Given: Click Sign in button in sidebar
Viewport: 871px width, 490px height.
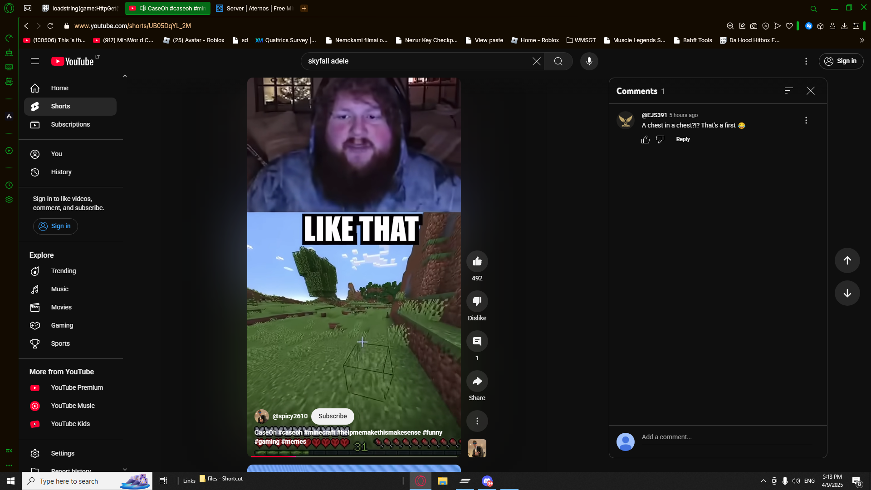Looking at the screenshot, I should point(55,226).
